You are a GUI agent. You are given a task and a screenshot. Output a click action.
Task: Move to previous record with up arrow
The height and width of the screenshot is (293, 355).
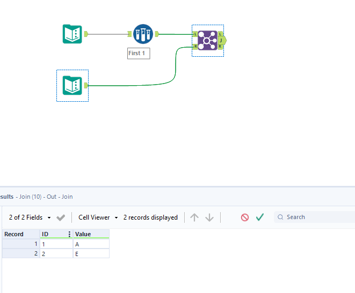(x=194, y=217)
